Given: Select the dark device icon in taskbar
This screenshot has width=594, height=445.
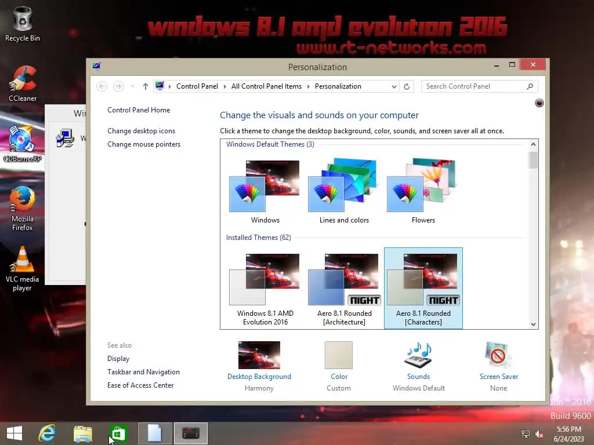Looking at the screenshot, I should point(190,433).
